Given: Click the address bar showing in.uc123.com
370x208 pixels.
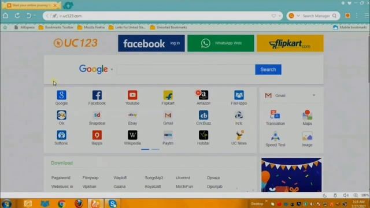Looking at the screenshot, I should point(163,16).
